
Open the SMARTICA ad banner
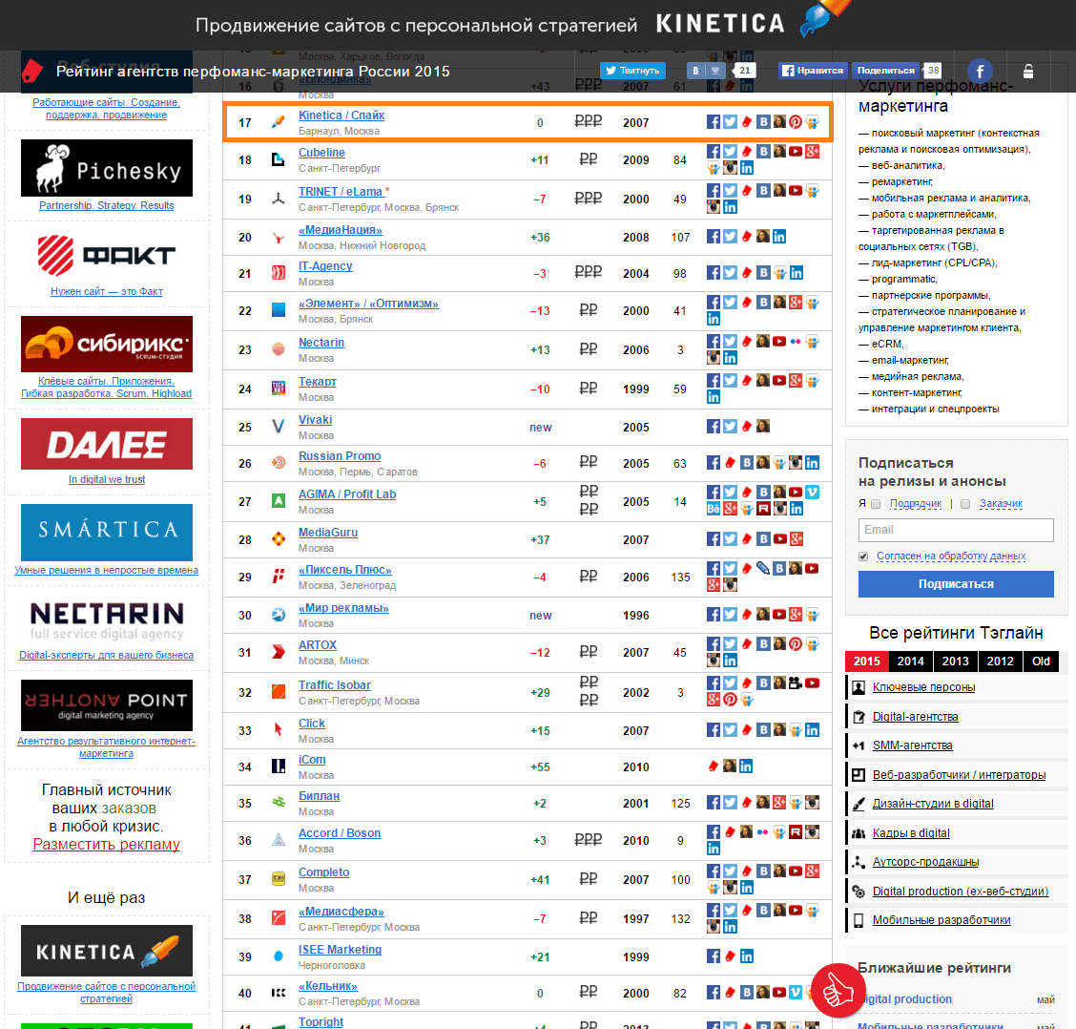tap(107, 533)
